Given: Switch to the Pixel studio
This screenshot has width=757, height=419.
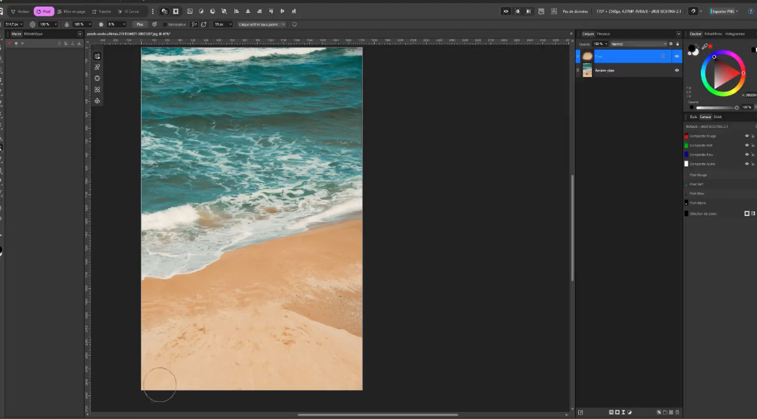Looking at the screenshot, I should tap(44, 11).
